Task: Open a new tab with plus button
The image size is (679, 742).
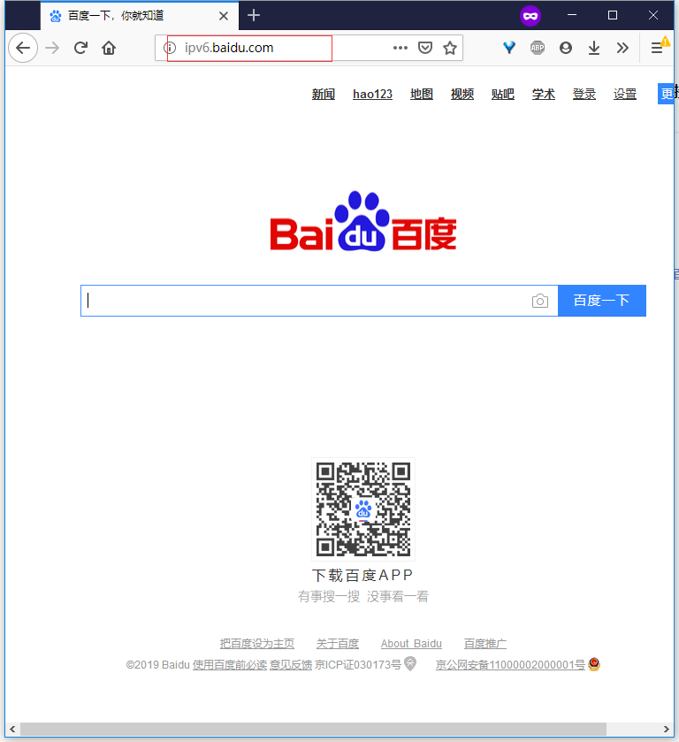Action: (254, 15)
